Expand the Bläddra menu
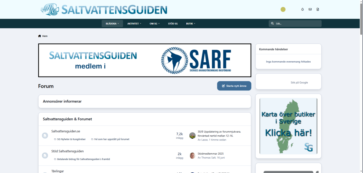Image resolution: width=363 pixels, height=173 pixels. point(112,24)
